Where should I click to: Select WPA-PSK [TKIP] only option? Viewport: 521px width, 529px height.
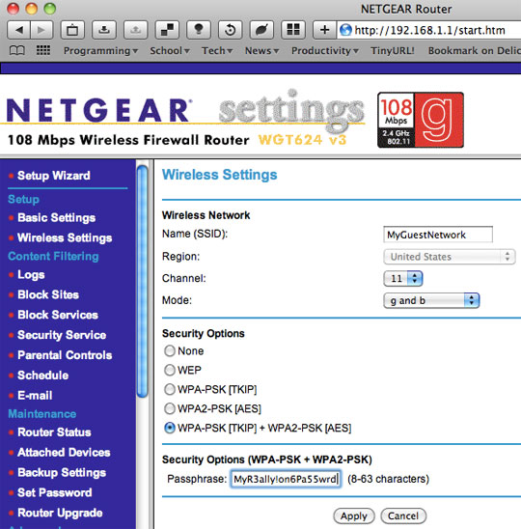click(169, 389)
